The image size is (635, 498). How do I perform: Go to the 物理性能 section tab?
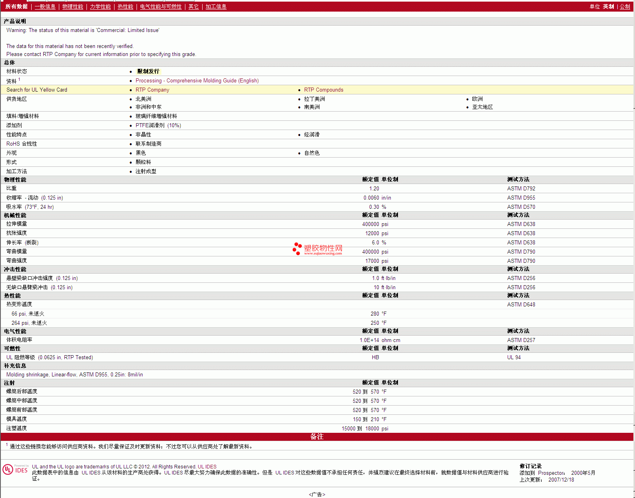coord(72,7)
